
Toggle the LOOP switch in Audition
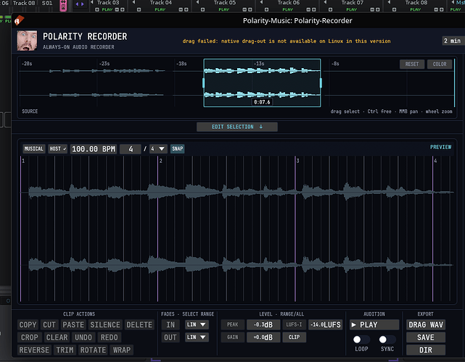pyautogui.click(x=361, y=340)
